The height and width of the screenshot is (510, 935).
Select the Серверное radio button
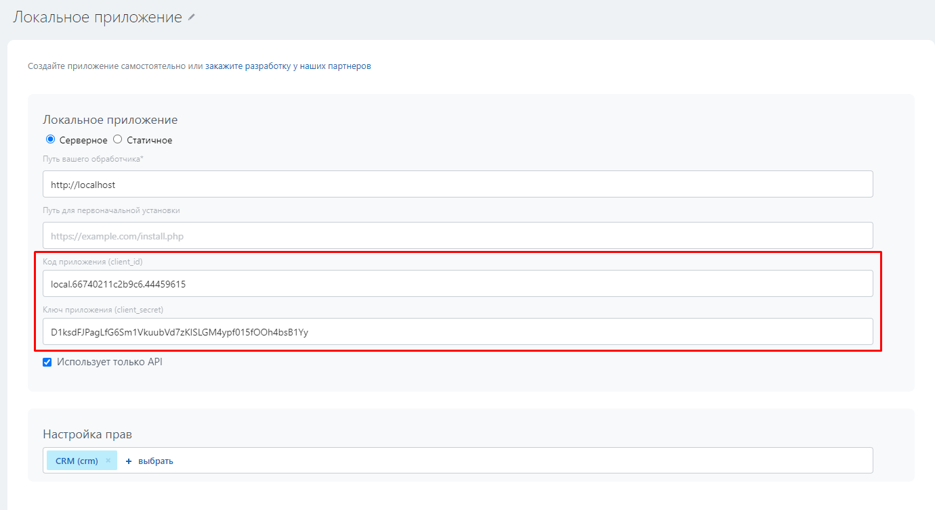50,139
